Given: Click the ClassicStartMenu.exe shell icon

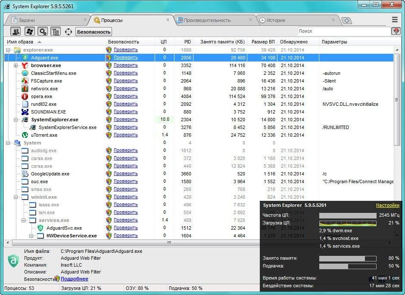Looking at the screenshot, I should pyautogui.click(x=25, y=73).
